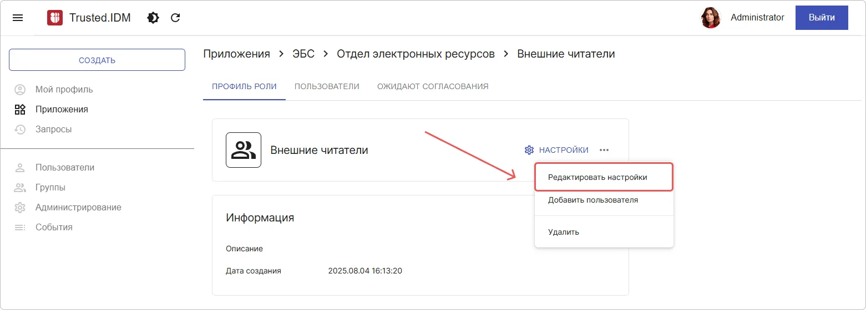Collapse the three-dots more options menu
This screenshot has width=866, height=310.
coord(604,150)
